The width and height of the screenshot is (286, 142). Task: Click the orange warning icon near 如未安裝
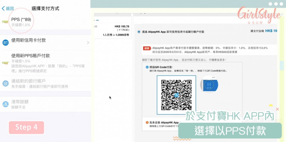point(147,123)
